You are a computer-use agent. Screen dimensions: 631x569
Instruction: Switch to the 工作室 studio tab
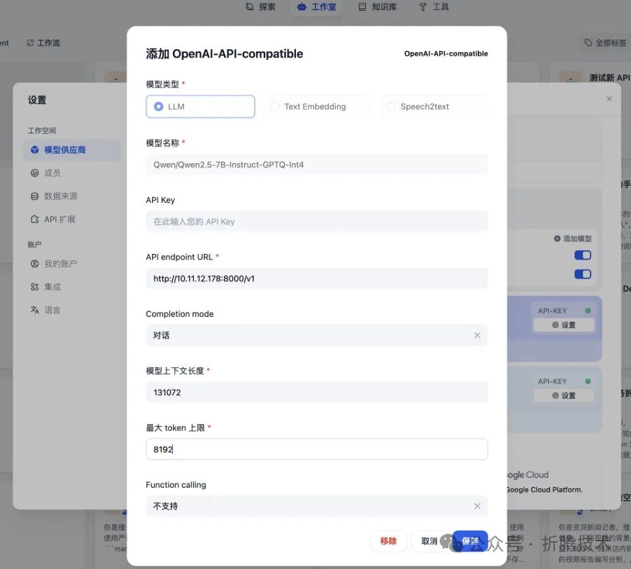point(316,7)
